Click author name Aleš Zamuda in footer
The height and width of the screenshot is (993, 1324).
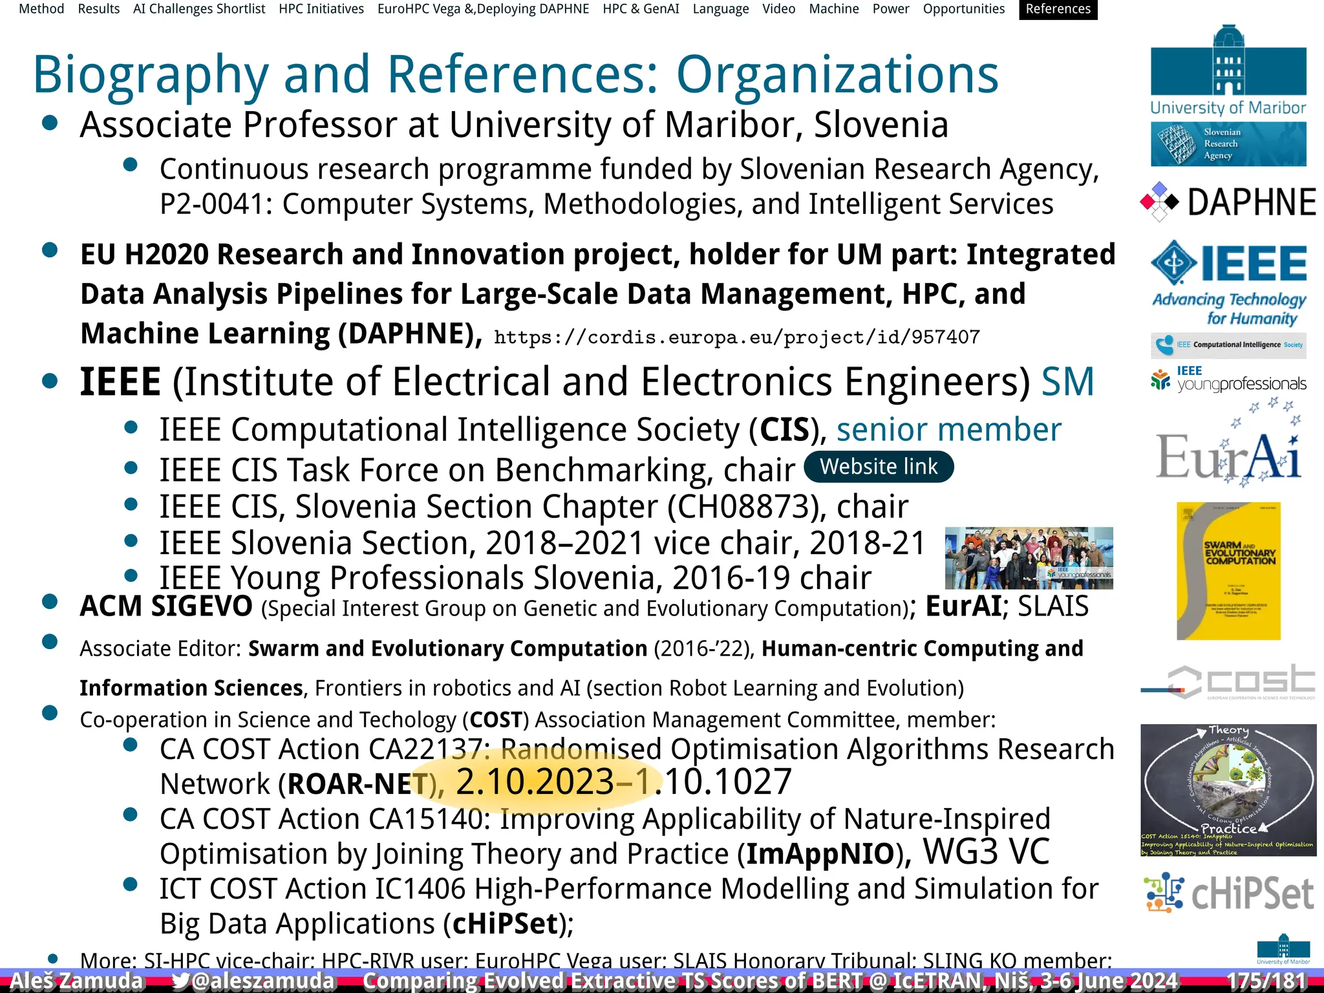point(76,981)
